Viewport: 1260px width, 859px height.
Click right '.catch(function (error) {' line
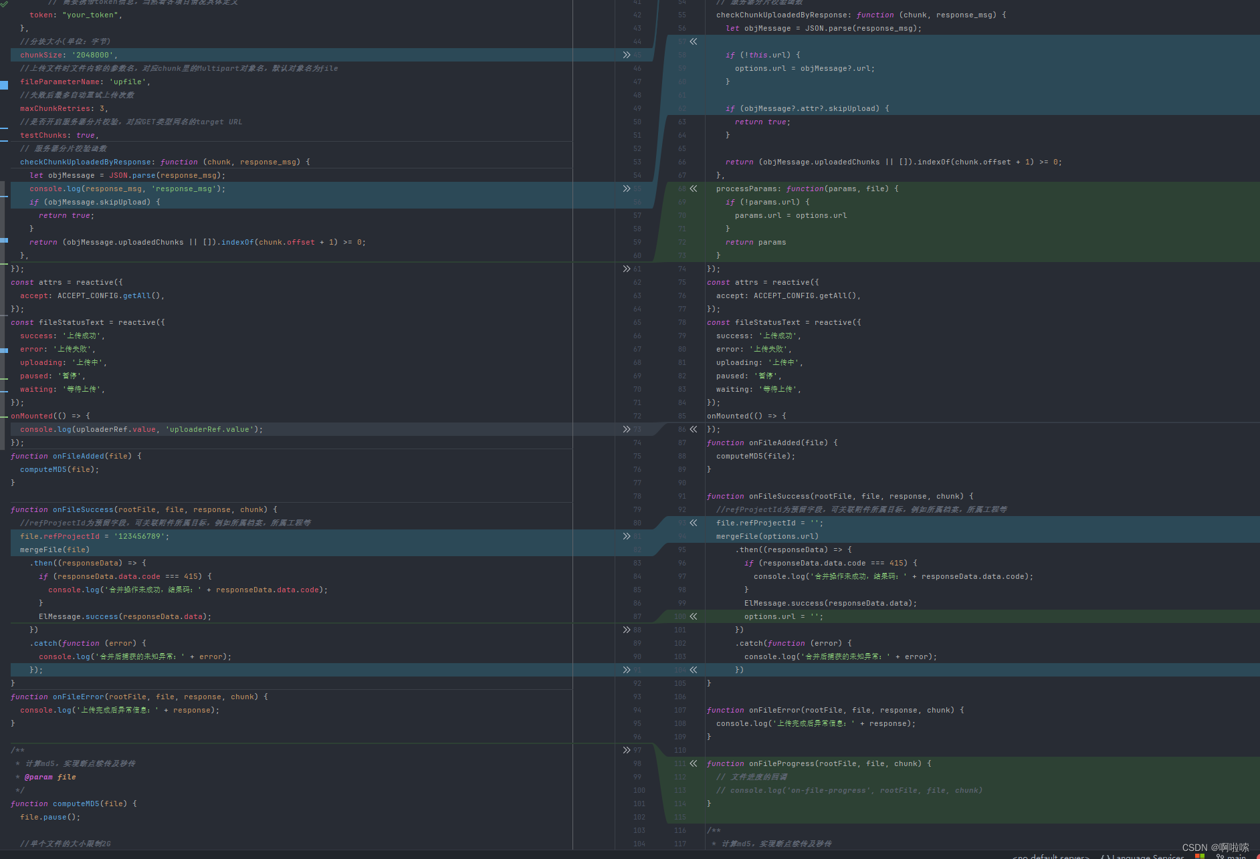click(x=793, y=643)
